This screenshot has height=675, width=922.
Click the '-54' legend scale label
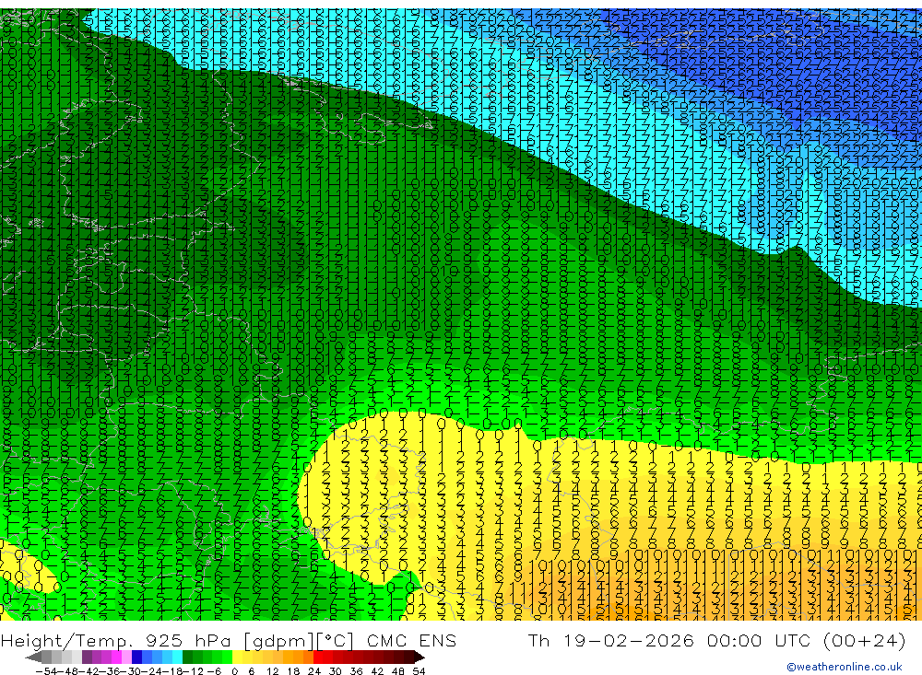(x=46, y=671)
